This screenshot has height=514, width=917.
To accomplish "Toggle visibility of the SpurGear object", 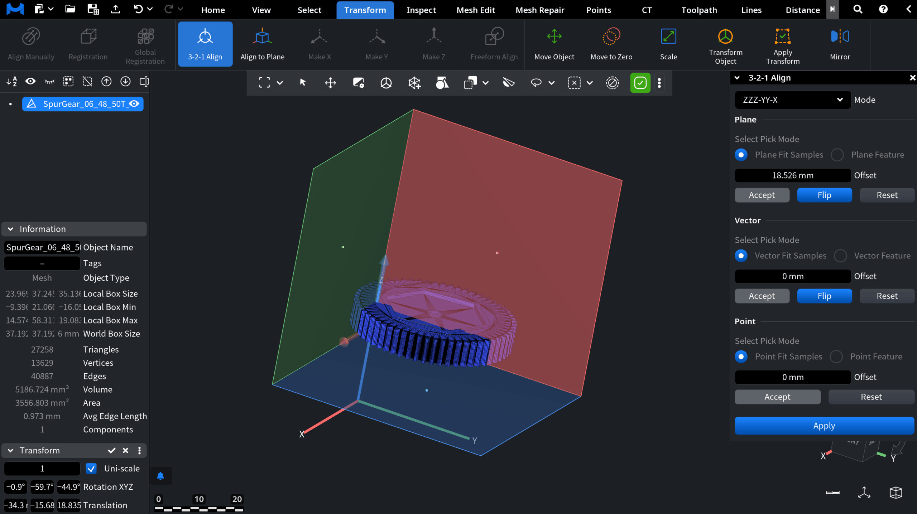I will click(x=134, y=104).
